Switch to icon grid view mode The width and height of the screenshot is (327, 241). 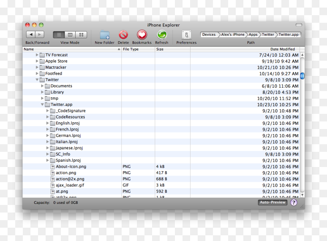[x=81, y=35]
